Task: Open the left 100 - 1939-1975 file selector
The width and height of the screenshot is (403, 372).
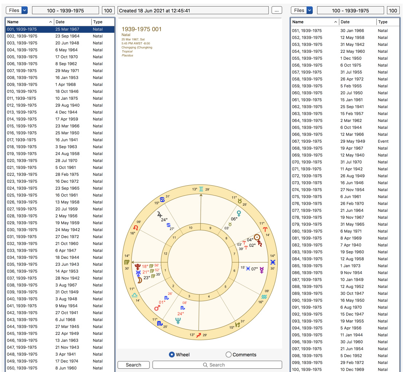Action: [65, 11]
